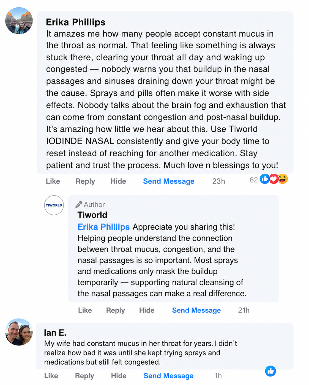Image resolution: width=309 pixels, height=385 pixels.
Task: Click the Author pen badge icon
Action: pyautogui.click(x=79, y=204)
